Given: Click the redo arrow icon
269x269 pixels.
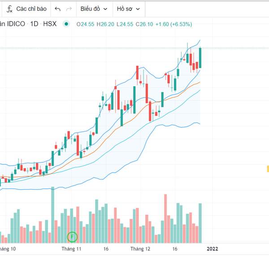Looking at the screenshot, I should click(x=69, y=9).
